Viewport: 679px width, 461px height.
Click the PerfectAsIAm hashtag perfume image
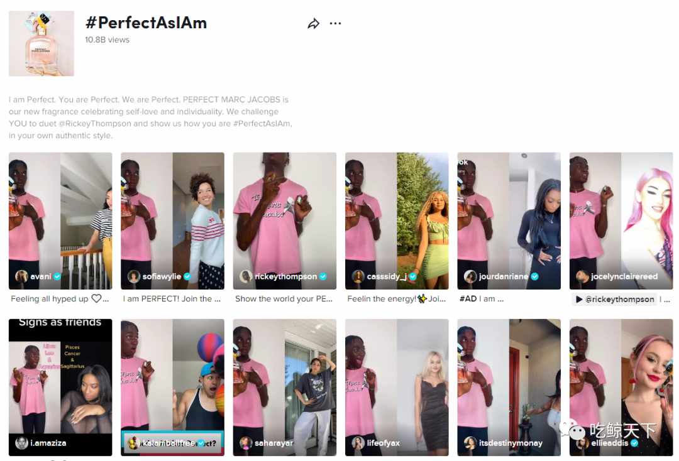[x=41, y=43]
